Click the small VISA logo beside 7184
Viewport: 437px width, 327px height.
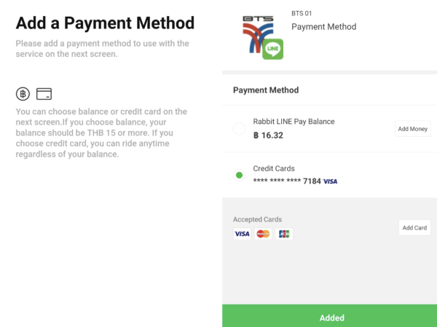[330, 181]
